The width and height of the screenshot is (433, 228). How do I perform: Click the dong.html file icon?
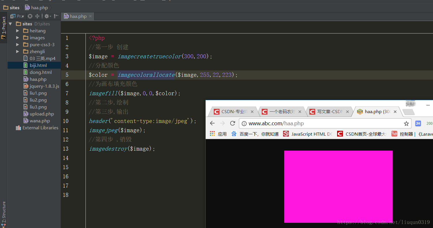tap(25, 72)
